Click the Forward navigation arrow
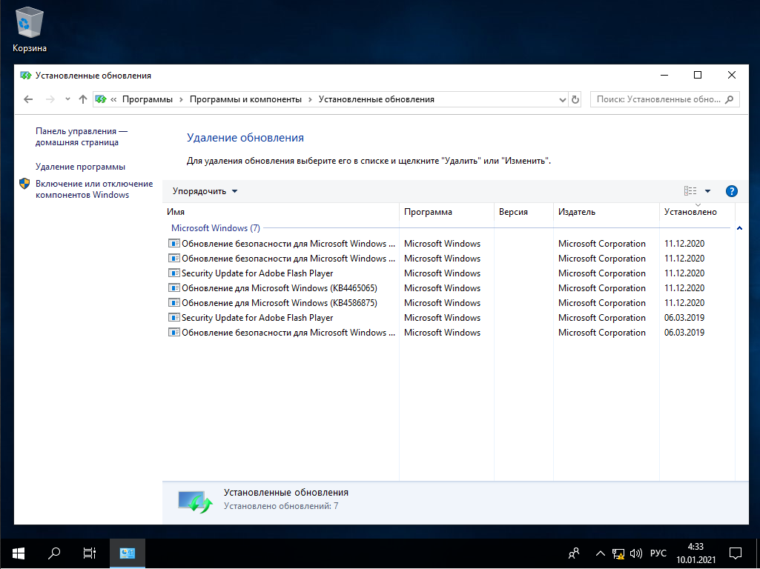The width and height of the screenshot is (760, 569). [50, 99]
